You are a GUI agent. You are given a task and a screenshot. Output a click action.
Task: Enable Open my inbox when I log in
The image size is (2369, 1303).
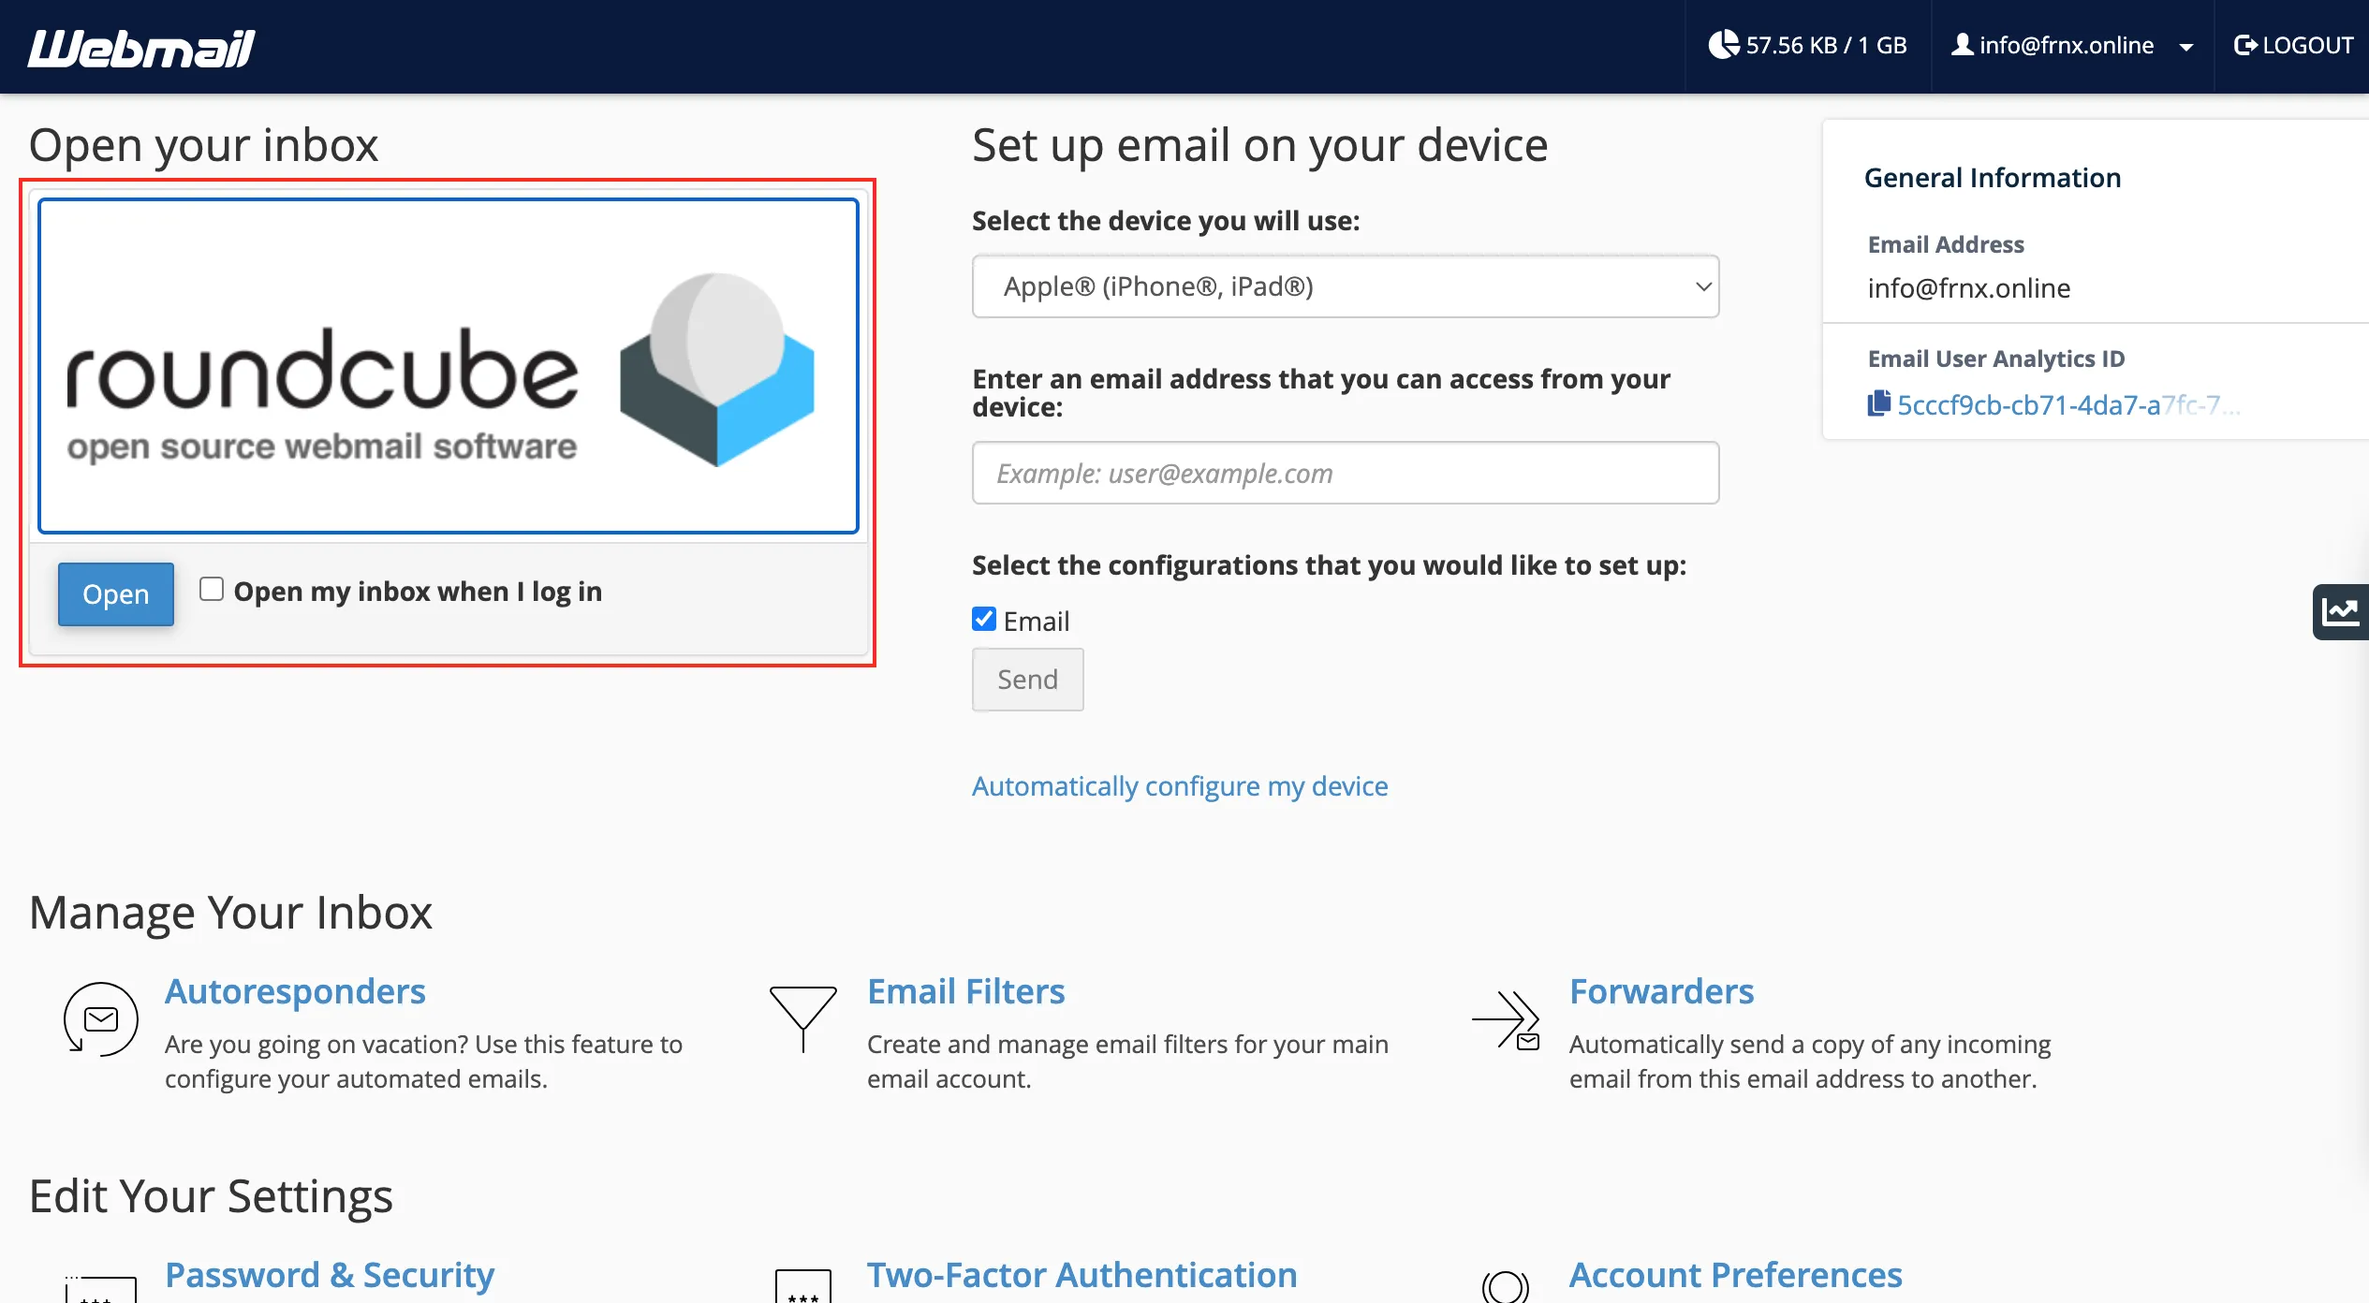[212, 589]
